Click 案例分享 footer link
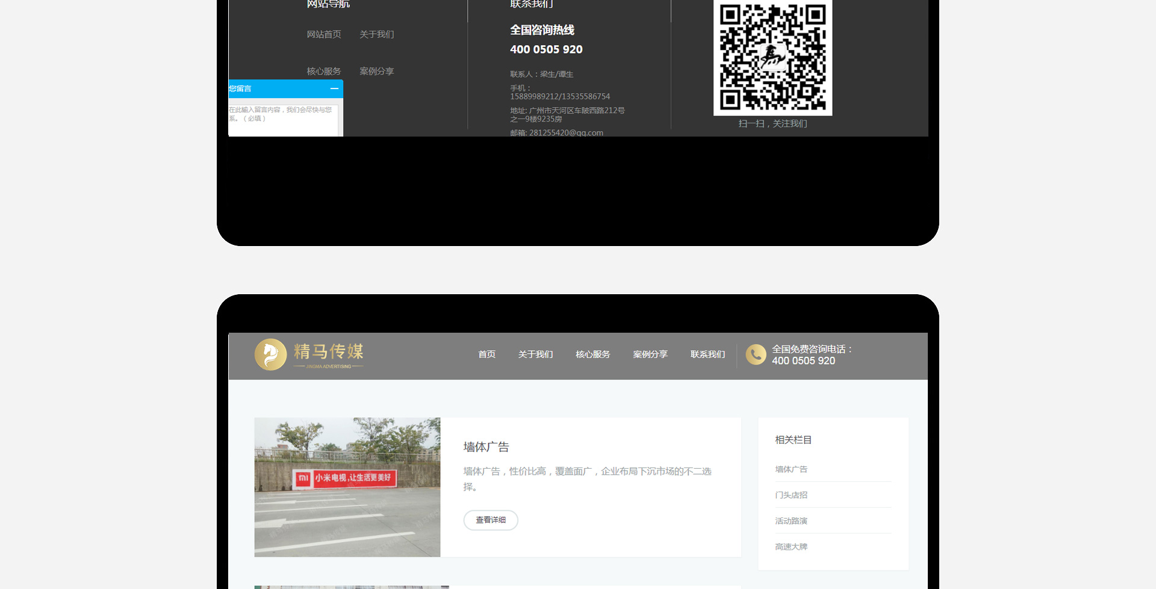Screen dimensions: 1156x589 click(377, 71)
